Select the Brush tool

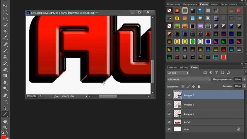[x=5, y=51]
